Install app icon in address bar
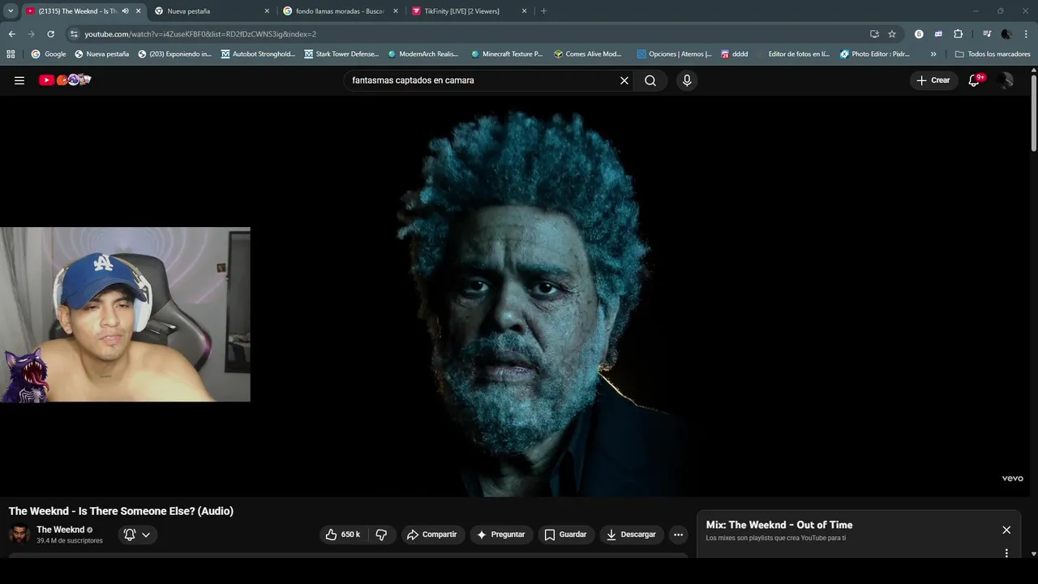Screen dimensions: 1038x584 874,34
